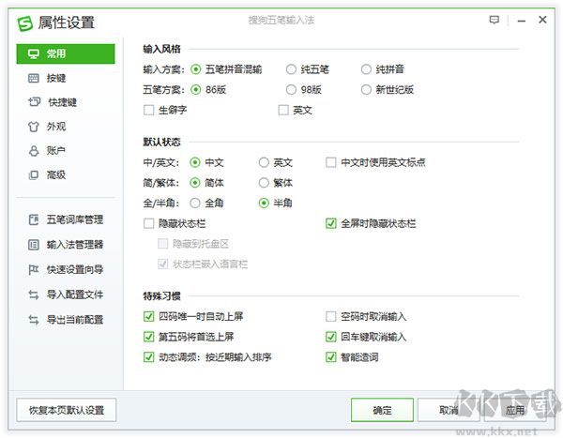Select 全角 width mode
Image resolution: width=563 pixels, height=438 pixels.
[195, 204]
